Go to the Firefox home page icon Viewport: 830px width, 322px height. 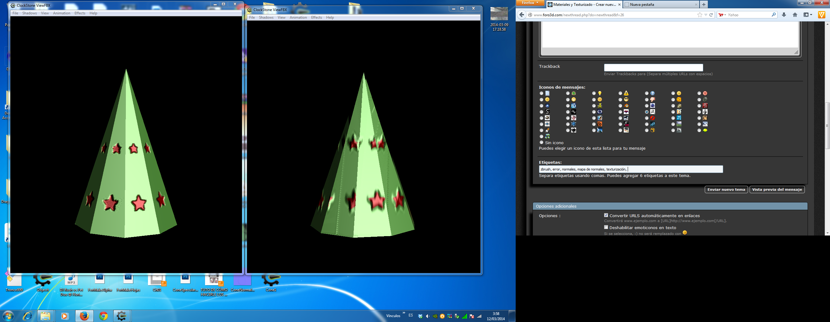point(795,15)
